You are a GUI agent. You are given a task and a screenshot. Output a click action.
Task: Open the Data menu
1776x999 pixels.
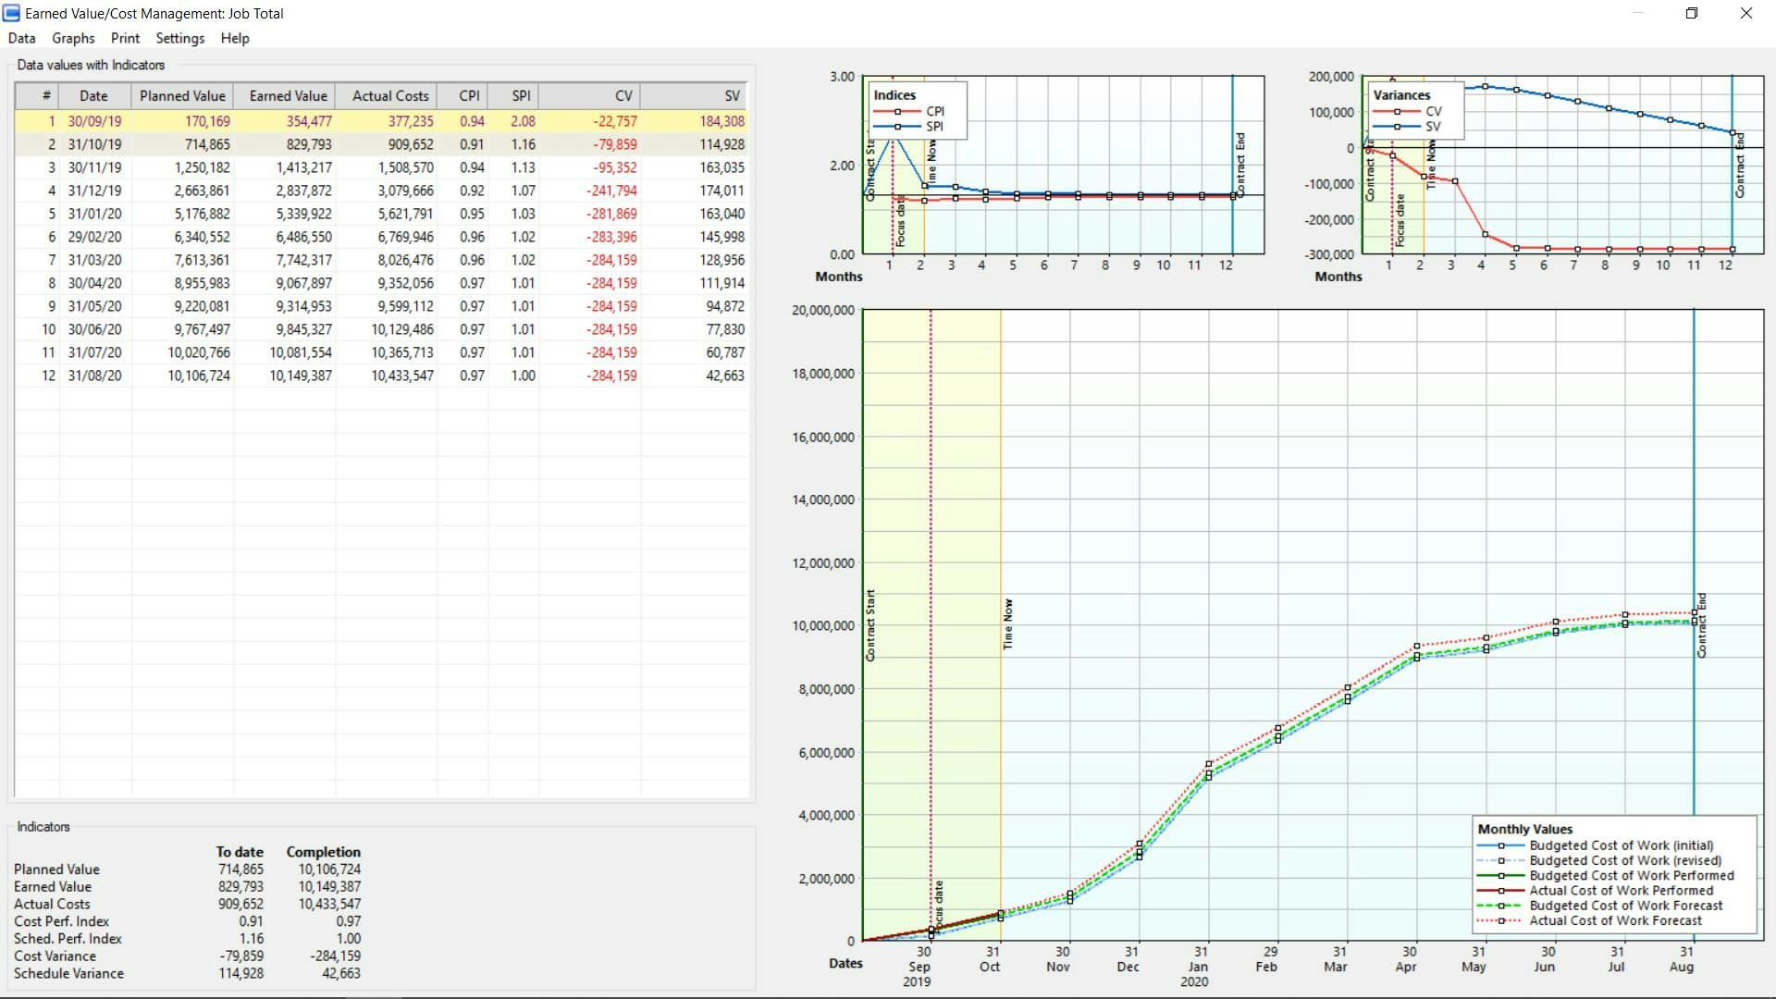tap(20, 38)
